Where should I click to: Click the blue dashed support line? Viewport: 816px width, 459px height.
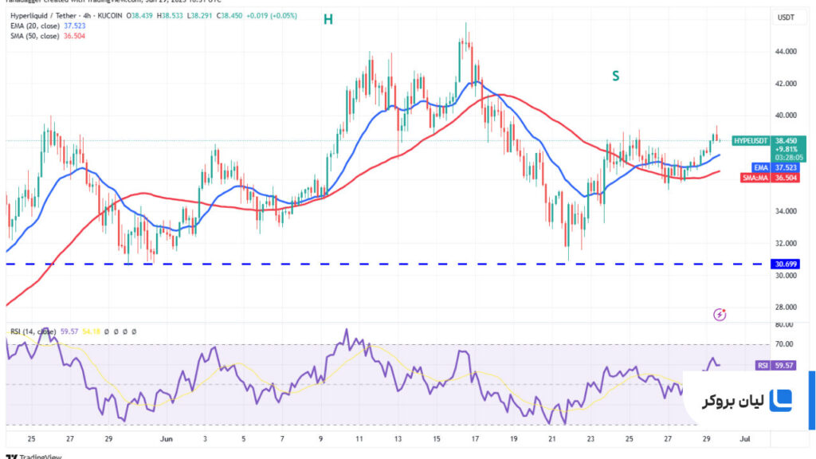point(388,265)
